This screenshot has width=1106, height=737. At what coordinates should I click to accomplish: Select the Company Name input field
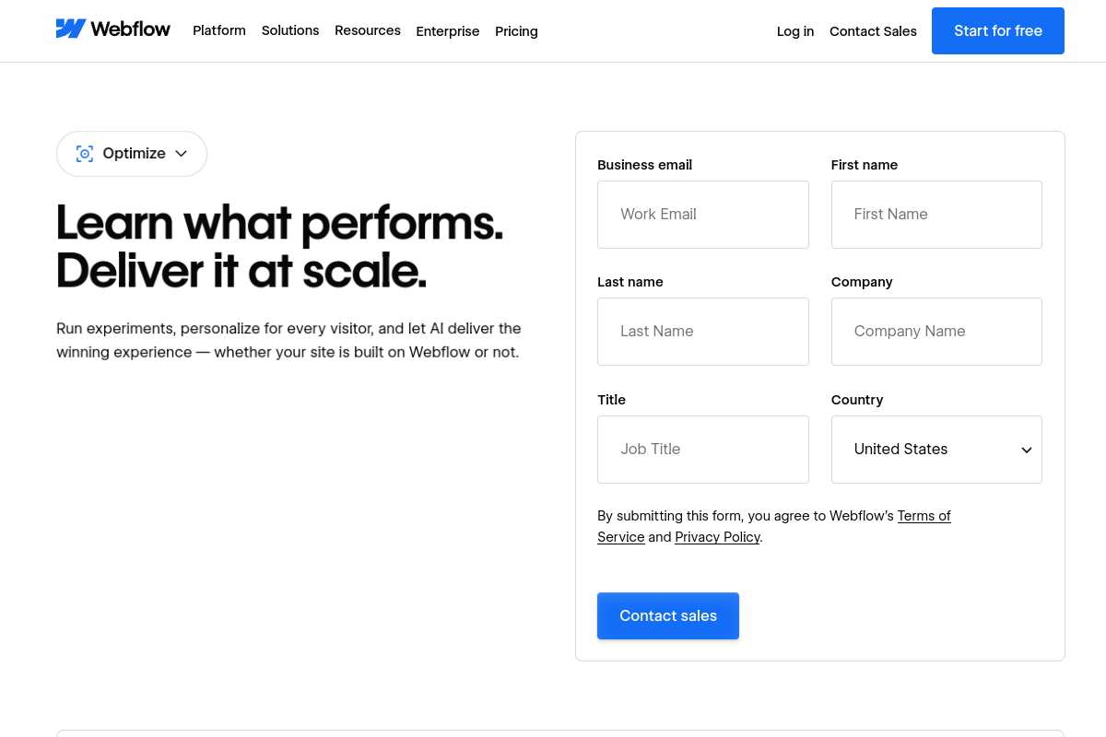[936, 332]
